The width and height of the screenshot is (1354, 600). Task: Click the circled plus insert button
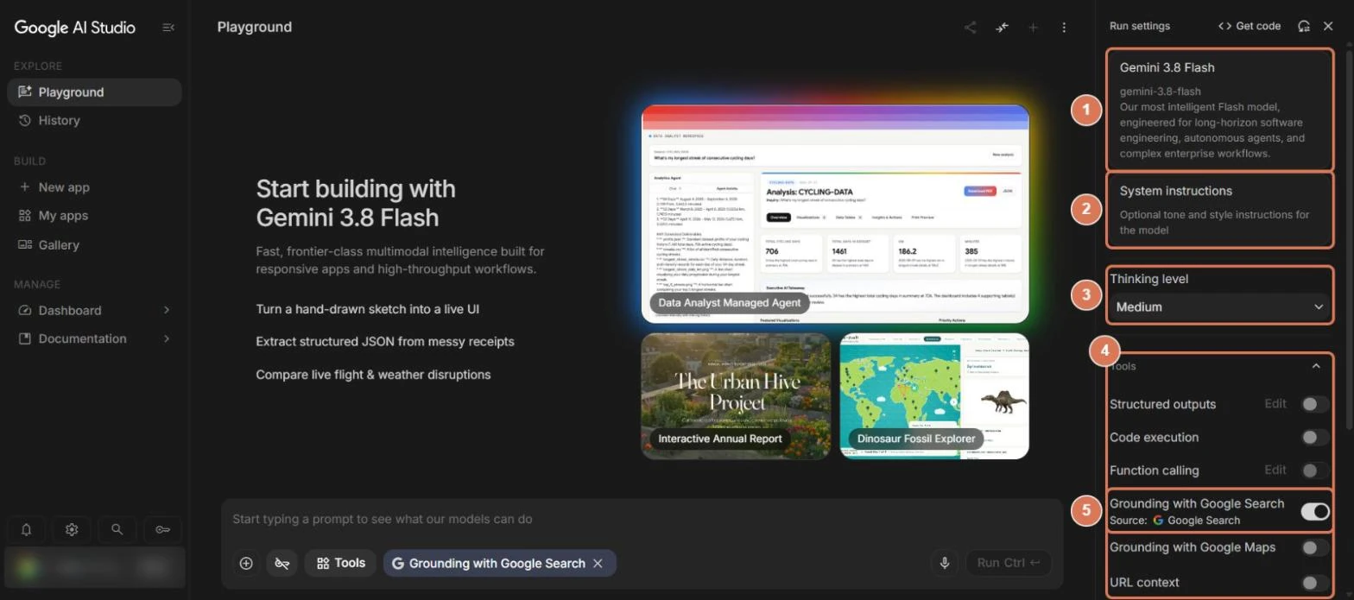(x=246, y=563)
